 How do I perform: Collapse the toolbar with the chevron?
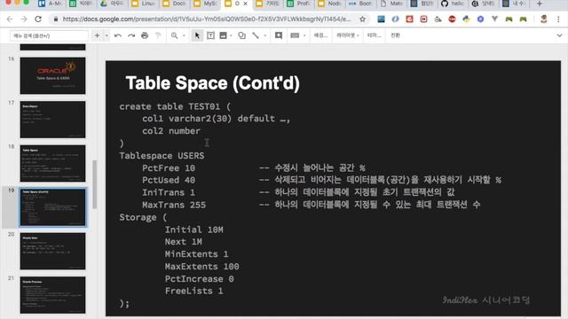559,35
